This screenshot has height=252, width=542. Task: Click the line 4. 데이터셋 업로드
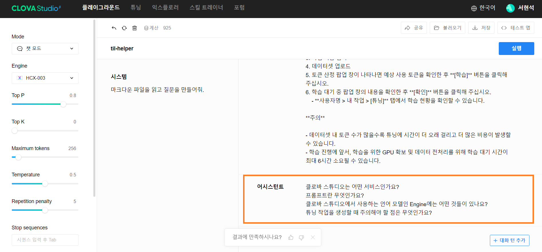pyautogui.click(x=328, y=66)
